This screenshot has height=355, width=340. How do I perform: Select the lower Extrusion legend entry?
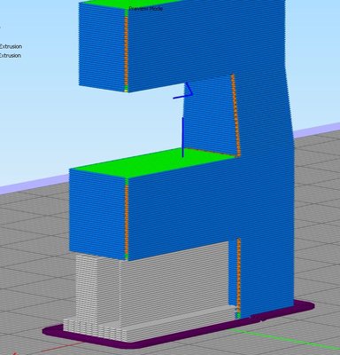pyautogui.click(x=11, y=56)
